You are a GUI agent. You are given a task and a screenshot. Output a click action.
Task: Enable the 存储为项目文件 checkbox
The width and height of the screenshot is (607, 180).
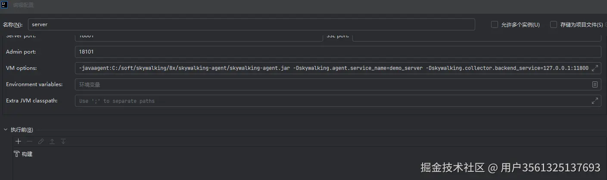(x=554, y=24)
